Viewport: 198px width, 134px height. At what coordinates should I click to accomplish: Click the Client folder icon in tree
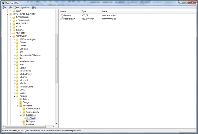[x=27, y=118]
